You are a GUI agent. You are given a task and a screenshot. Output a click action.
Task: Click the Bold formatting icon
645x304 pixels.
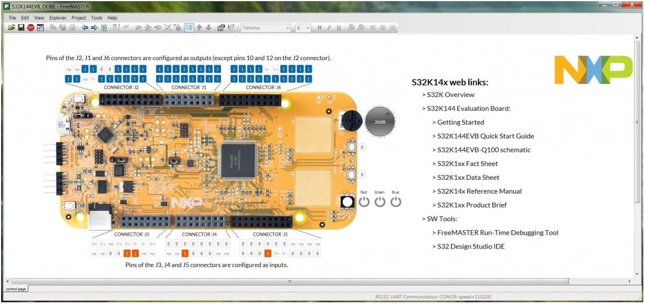[319, 28]
